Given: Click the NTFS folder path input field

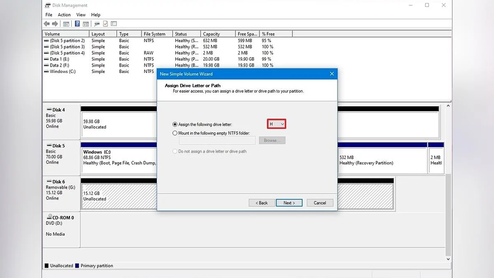Looking at the screenshot, I should click(x=217, y=140).
